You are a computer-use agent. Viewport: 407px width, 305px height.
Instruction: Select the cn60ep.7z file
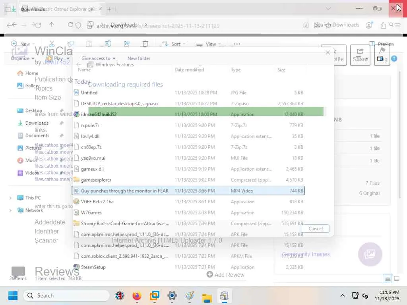click(188, 147)
